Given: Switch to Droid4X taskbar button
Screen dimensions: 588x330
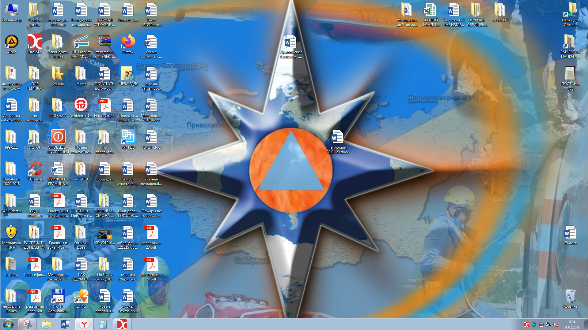Looking at the screenshot, I should [x=122, y=324].
